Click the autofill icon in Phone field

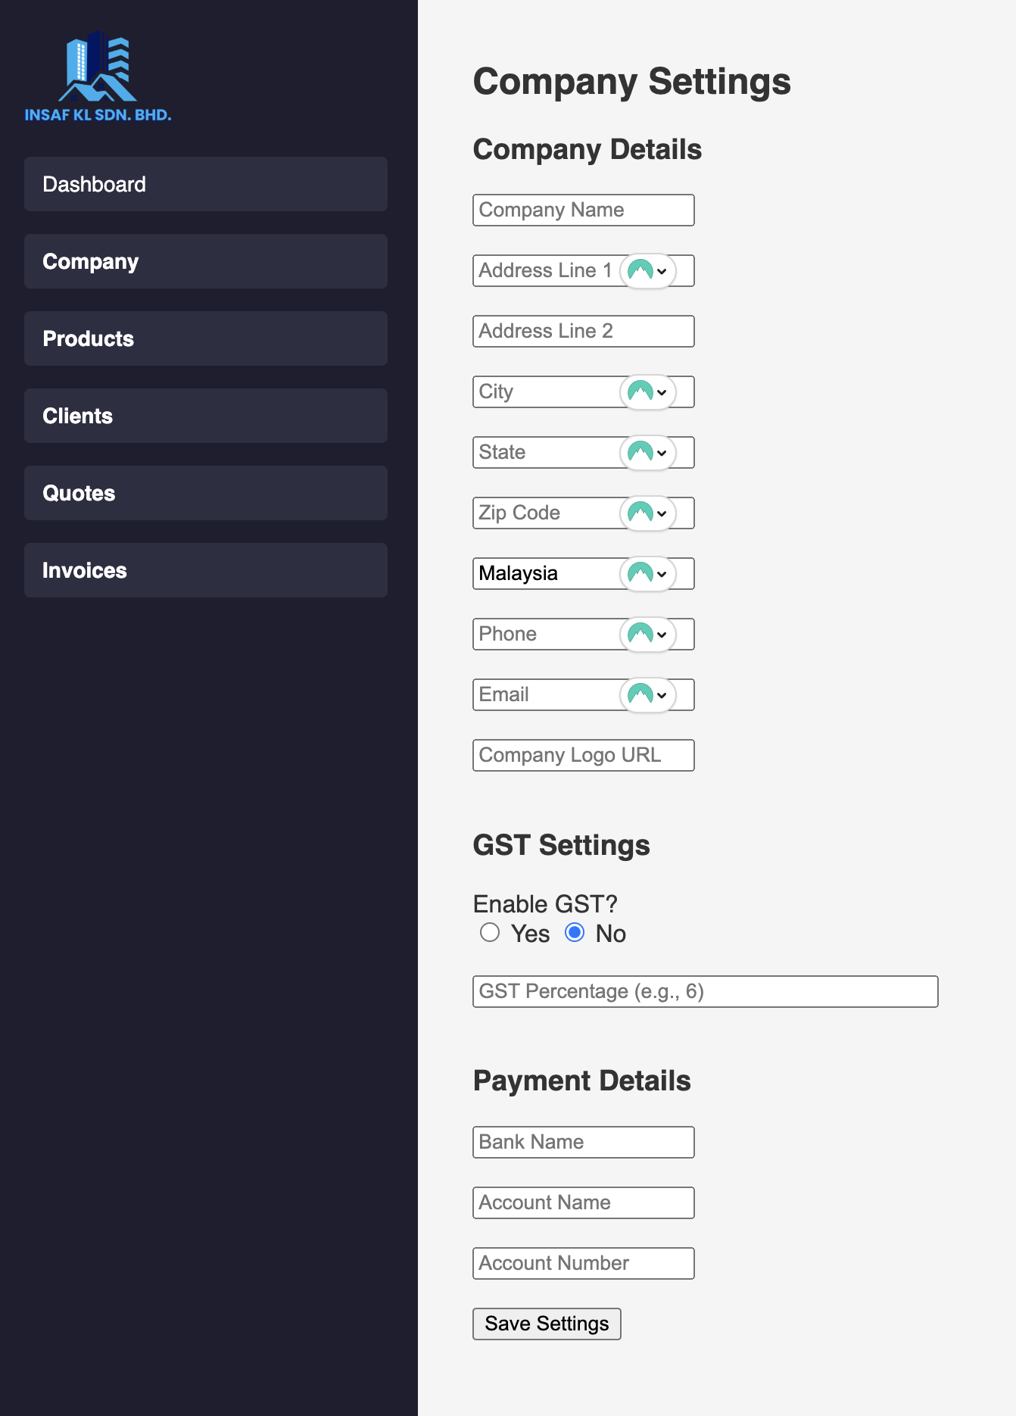(x=647, y=635)
